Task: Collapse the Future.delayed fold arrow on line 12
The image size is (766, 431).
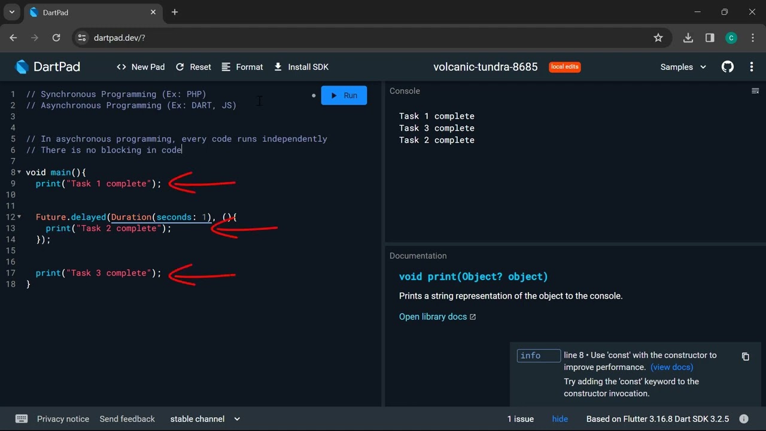Action: [x=19, y=217]
